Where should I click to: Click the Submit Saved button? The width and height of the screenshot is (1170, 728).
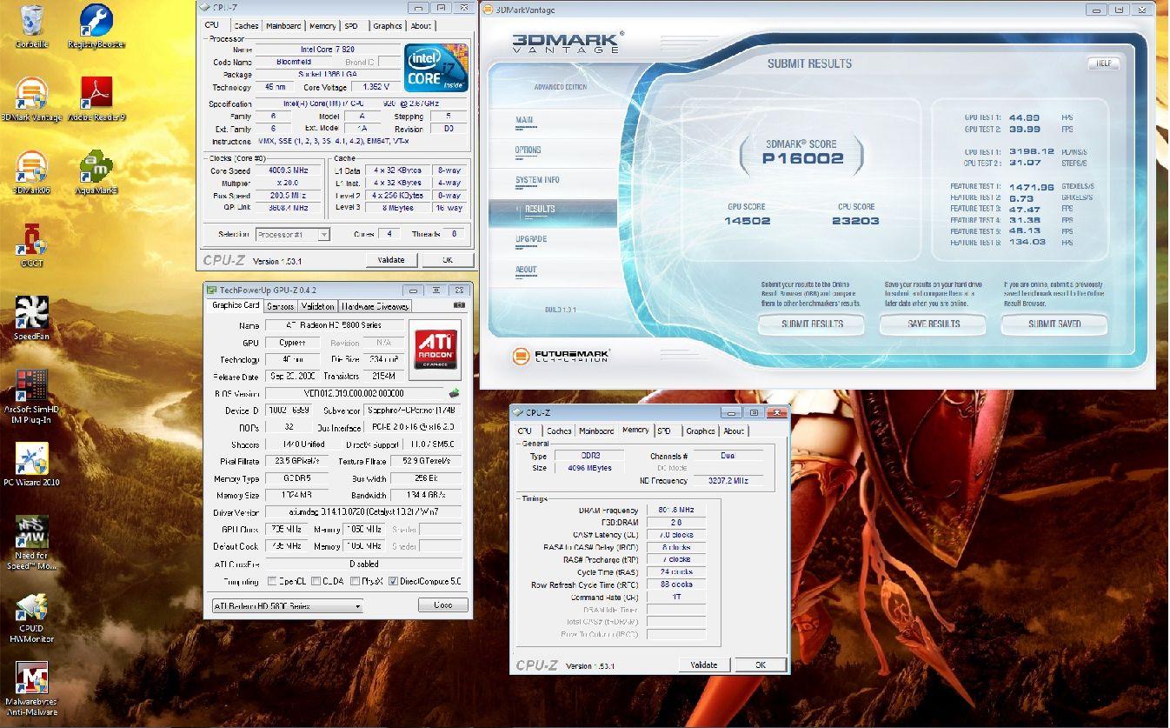[1054, 324]
